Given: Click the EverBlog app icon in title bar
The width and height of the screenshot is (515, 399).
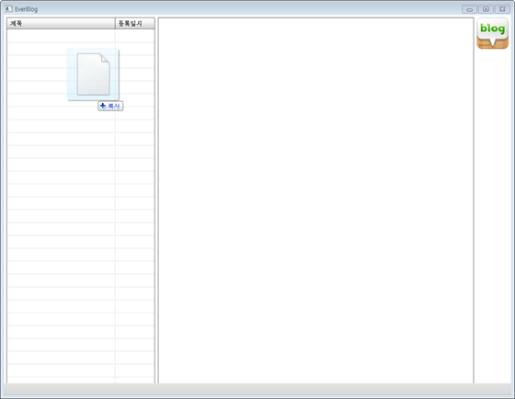Looking at the screenshot, I should pos(8,9).
